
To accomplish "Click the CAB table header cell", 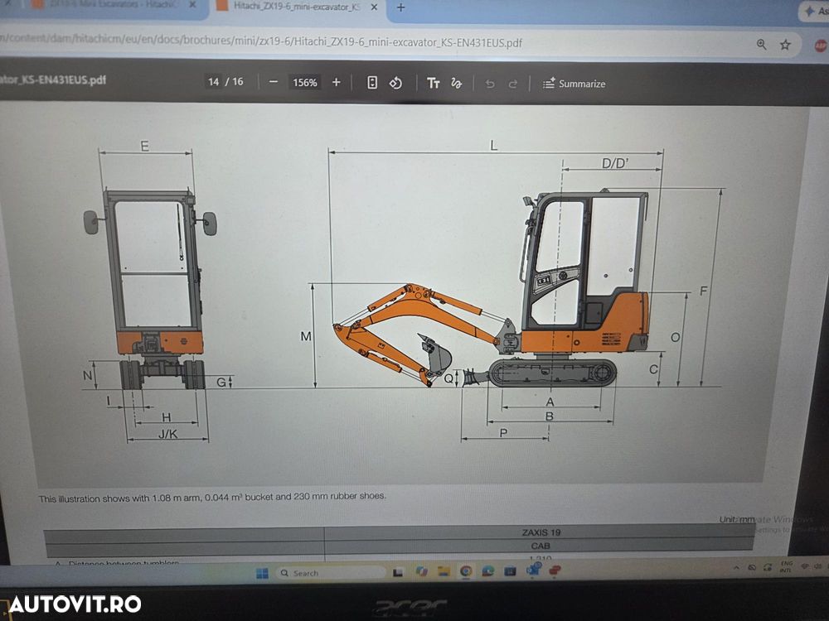I will [x=540, y=546].
